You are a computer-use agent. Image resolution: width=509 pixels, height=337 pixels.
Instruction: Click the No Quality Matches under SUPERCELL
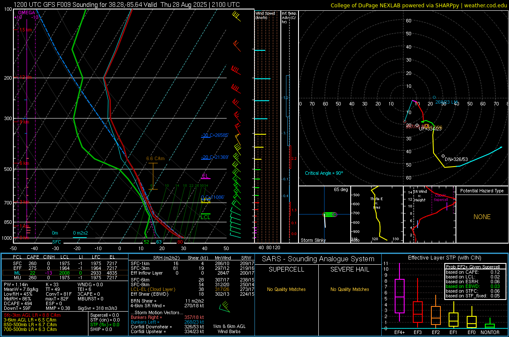pyautogui.click(x=286, y=289)
